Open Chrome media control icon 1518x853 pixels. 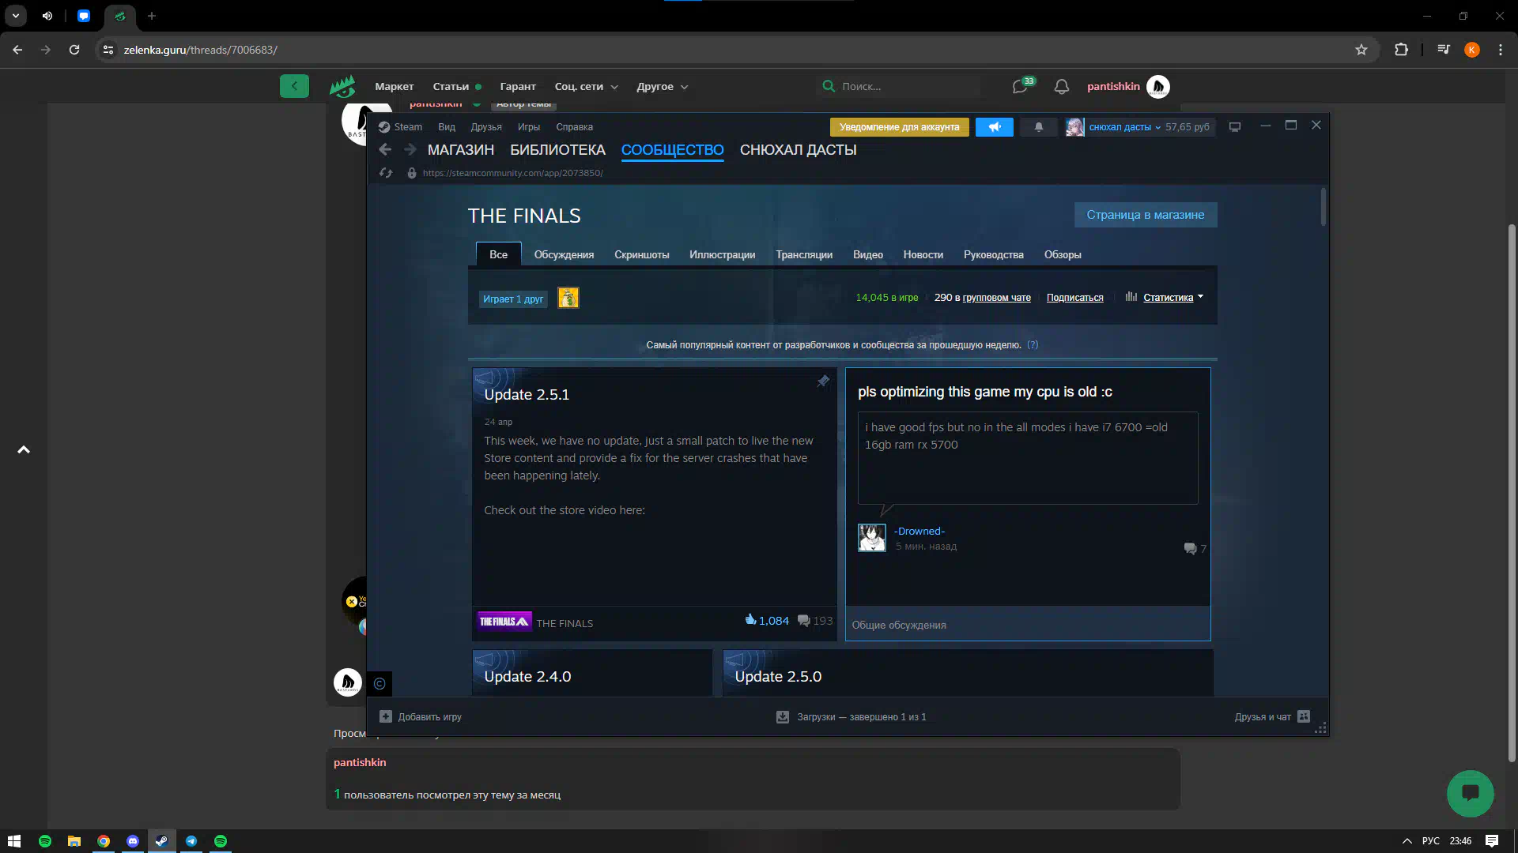pyautogui.click(x=1444, y=50)
